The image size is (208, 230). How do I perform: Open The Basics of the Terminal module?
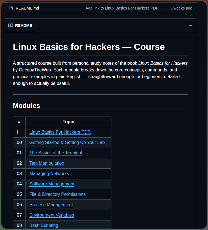[x=55, y=153]
